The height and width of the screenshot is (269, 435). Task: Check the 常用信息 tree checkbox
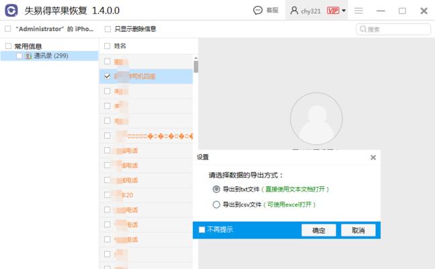8,46
